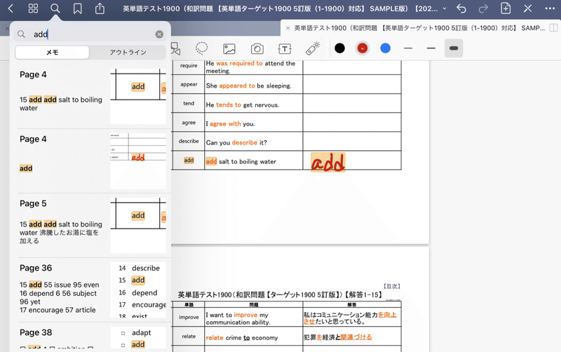Screen dimensions: 561x352
Task: Go back with the left chevron
Action: click(11, 8)
